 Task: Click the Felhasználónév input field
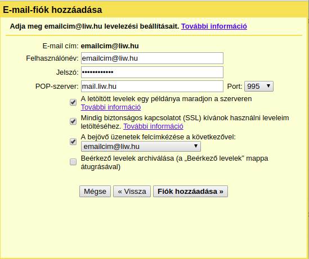click(x=152, y=58)
